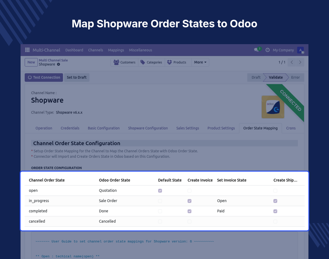The height and width of the screenshot is (259, 329).
Task: Switch to the Sales Settings tab
Action: tap(188, 128)
